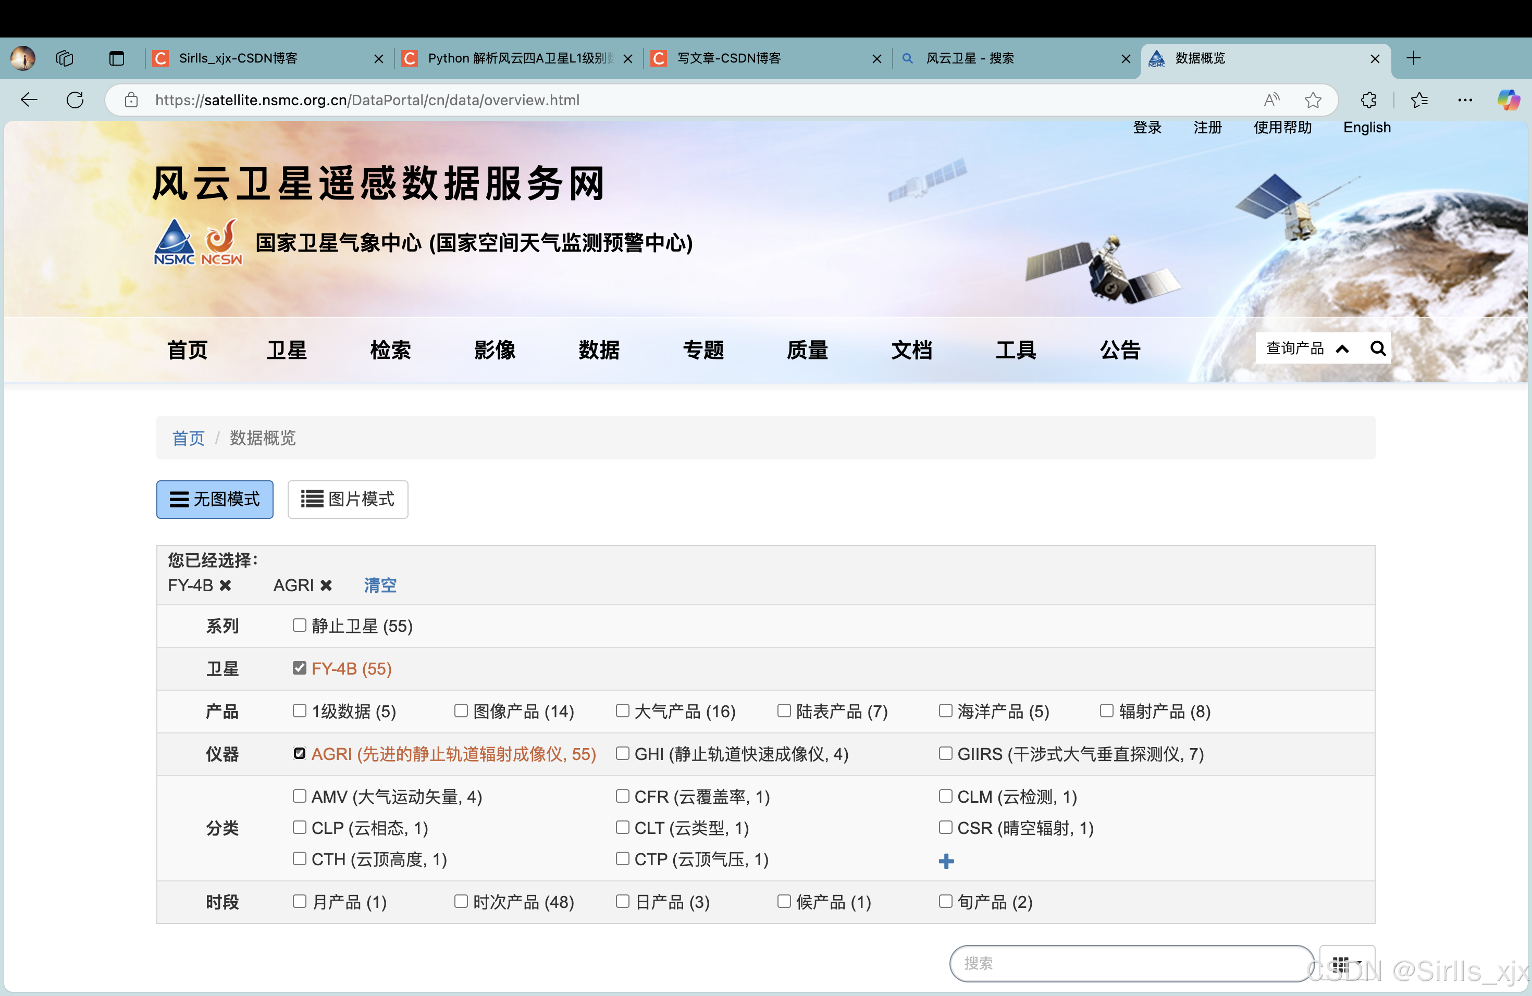Add page to favorites with the star icon
The height and width of the screenshot is (996, 1532).
click(x=1313, y=99)
